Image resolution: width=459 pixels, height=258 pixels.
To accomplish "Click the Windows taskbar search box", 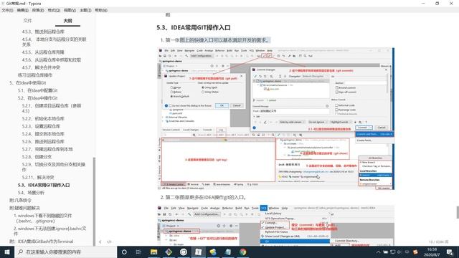I will click(66, 252).
